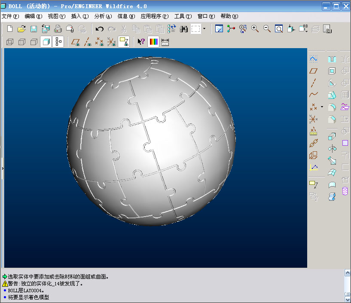Image resolution: width=351 pixels, height=303 pixels.
Task: Open the 应用程序(P) menu
Action: point(155,16)
